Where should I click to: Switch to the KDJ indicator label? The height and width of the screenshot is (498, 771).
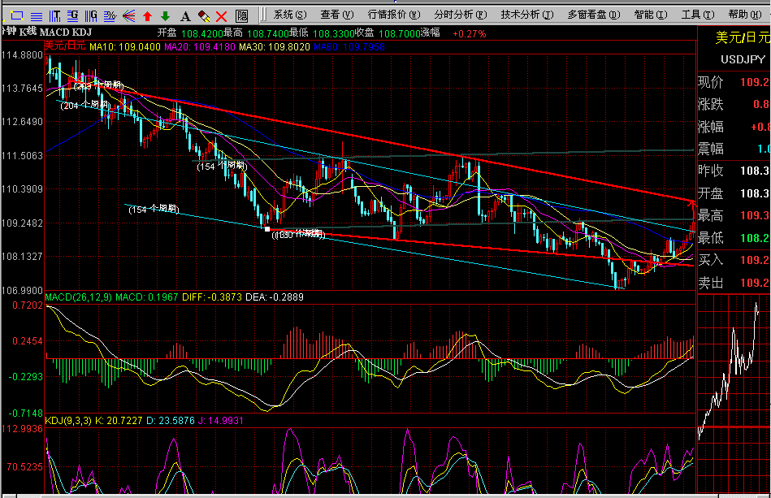[81, 32]
